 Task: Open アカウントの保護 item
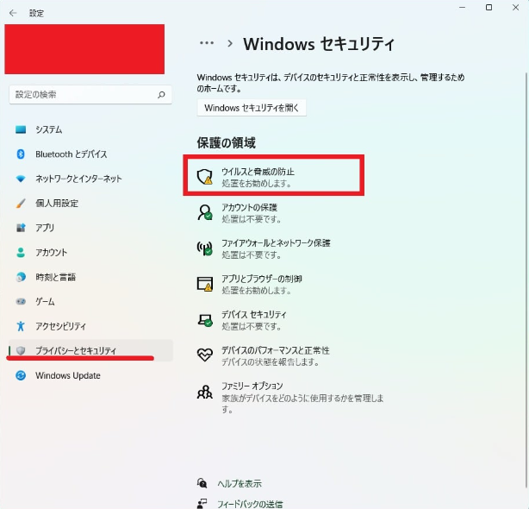click(250, 213)
